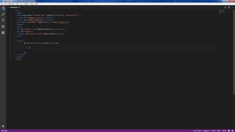Click the Ln 17, Col 17 status entry
This screenshot has width=235, height=132.
[x=198, y=131]
